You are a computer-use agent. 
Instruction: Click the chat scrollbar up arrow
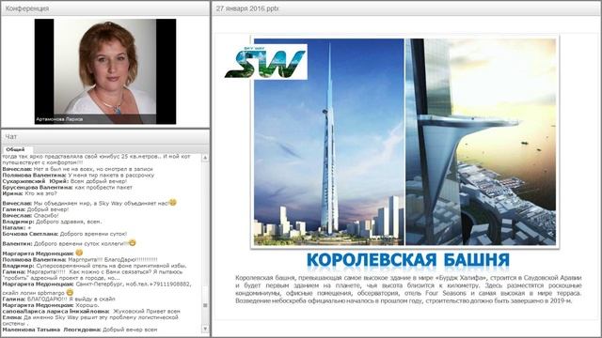click(x=205, y=158)
